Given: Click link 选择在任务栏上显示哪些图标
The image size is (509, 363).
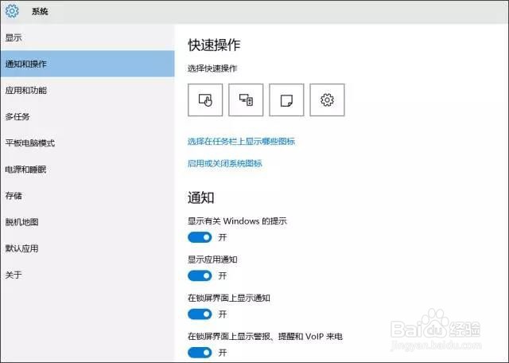Looking at the screenshot, I should (x=241, y=142).
